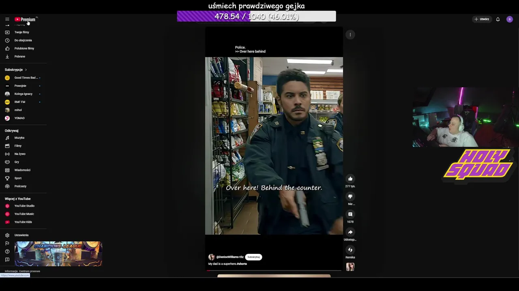The height and width of the screenshot is (291, 519).
Task: Open help question mark icon
Action: (7, 251)
